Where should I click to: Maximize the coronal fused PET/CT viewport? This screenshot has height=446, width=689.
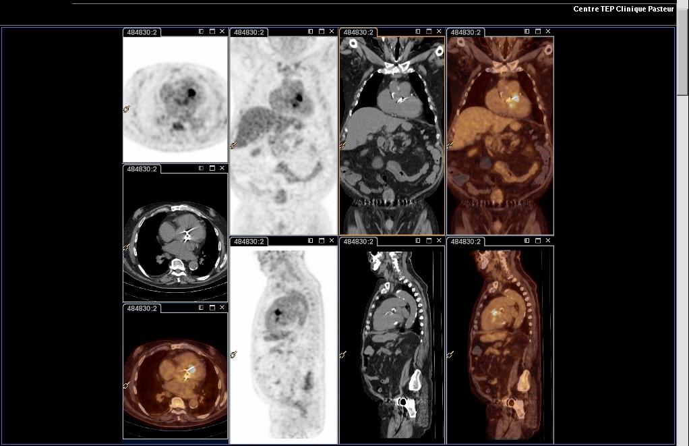pyautogui.click(x=538, y=32)
